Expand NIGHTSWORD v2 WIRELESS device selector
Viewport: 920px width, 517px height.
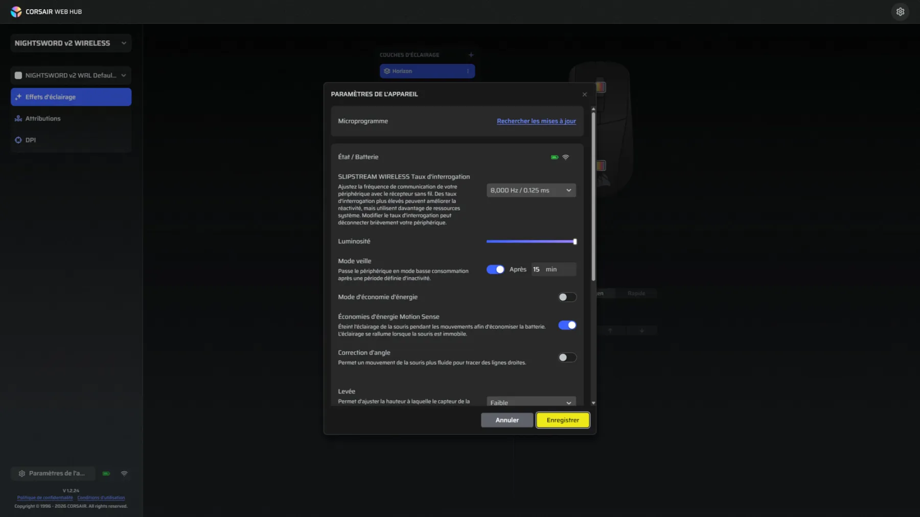pos(71,43)
